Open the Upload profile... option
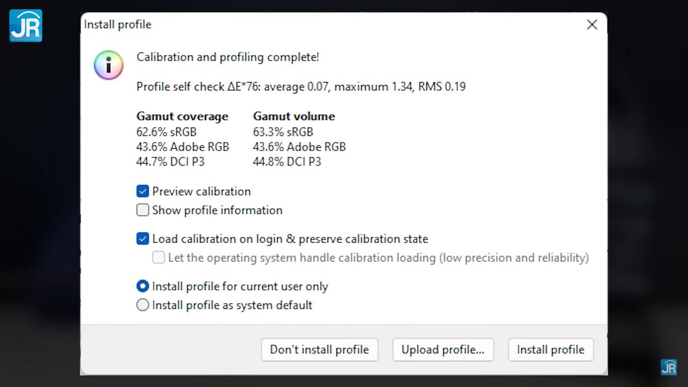 443,350
